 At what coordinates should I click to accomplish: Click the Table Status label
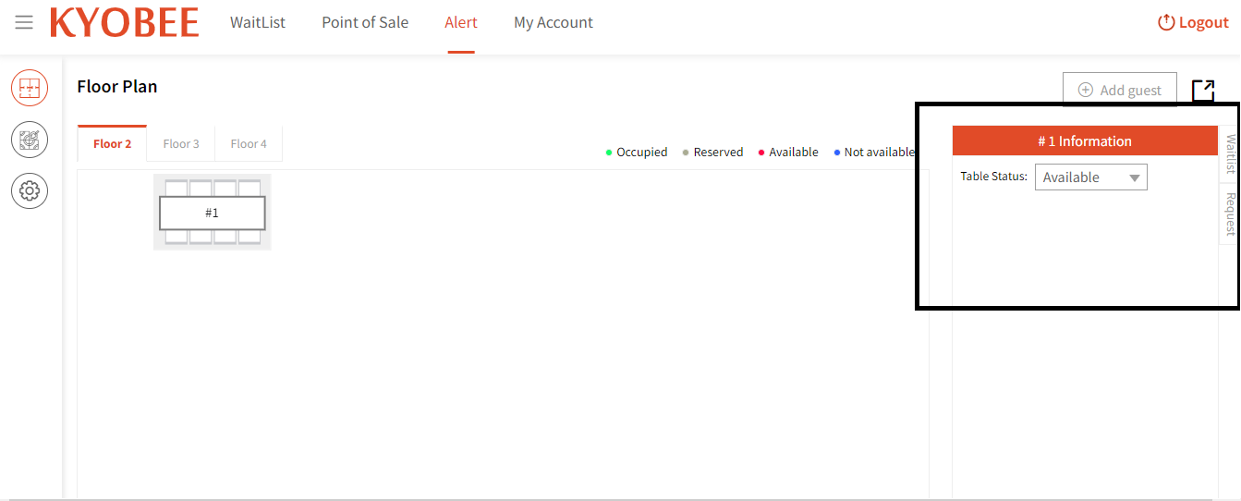[993, 177]
